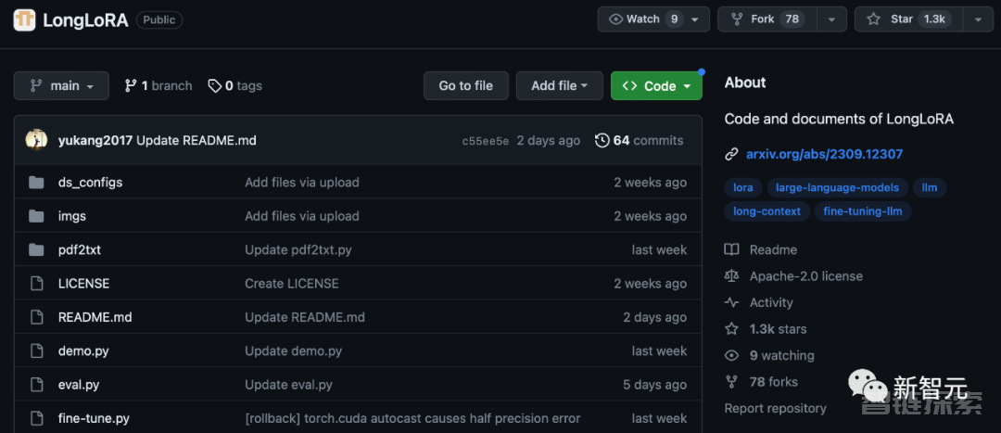Open the pdf2txt folder
Image resolution: width=1001 pixels, height=433 pixels.
click(x=79, y=250)
